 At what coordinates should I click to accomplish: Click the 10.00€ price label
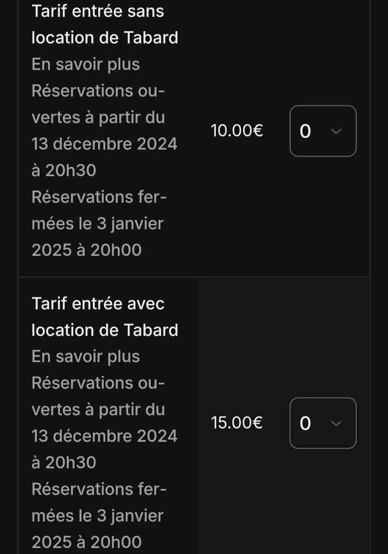[x=237, y=131]
